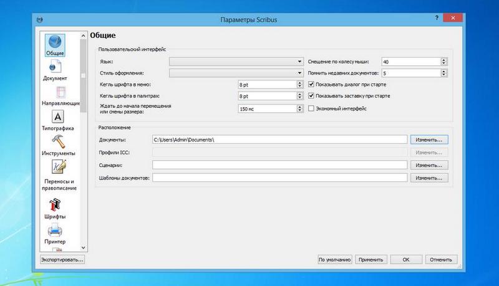Click the Сценарии path field

click(279, 165)
